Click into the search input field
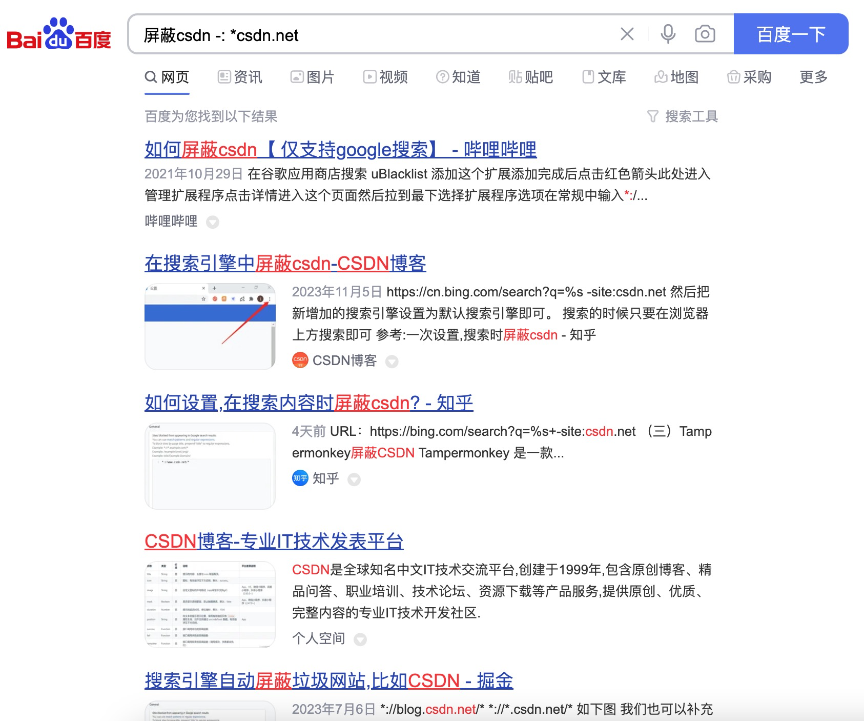This screenshot has width=864, height=721. [374, 35]
